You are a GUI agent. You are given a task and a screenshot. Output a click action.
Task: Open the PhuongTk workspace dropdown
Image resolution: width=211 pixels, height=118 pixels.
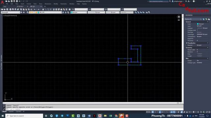11,12
